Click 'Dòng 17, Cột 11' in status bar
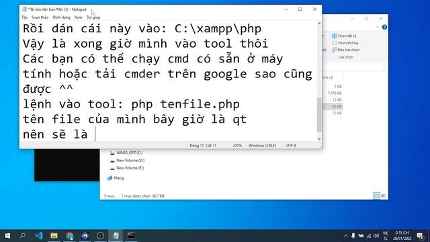430x242 pixels. pos(203,145)
